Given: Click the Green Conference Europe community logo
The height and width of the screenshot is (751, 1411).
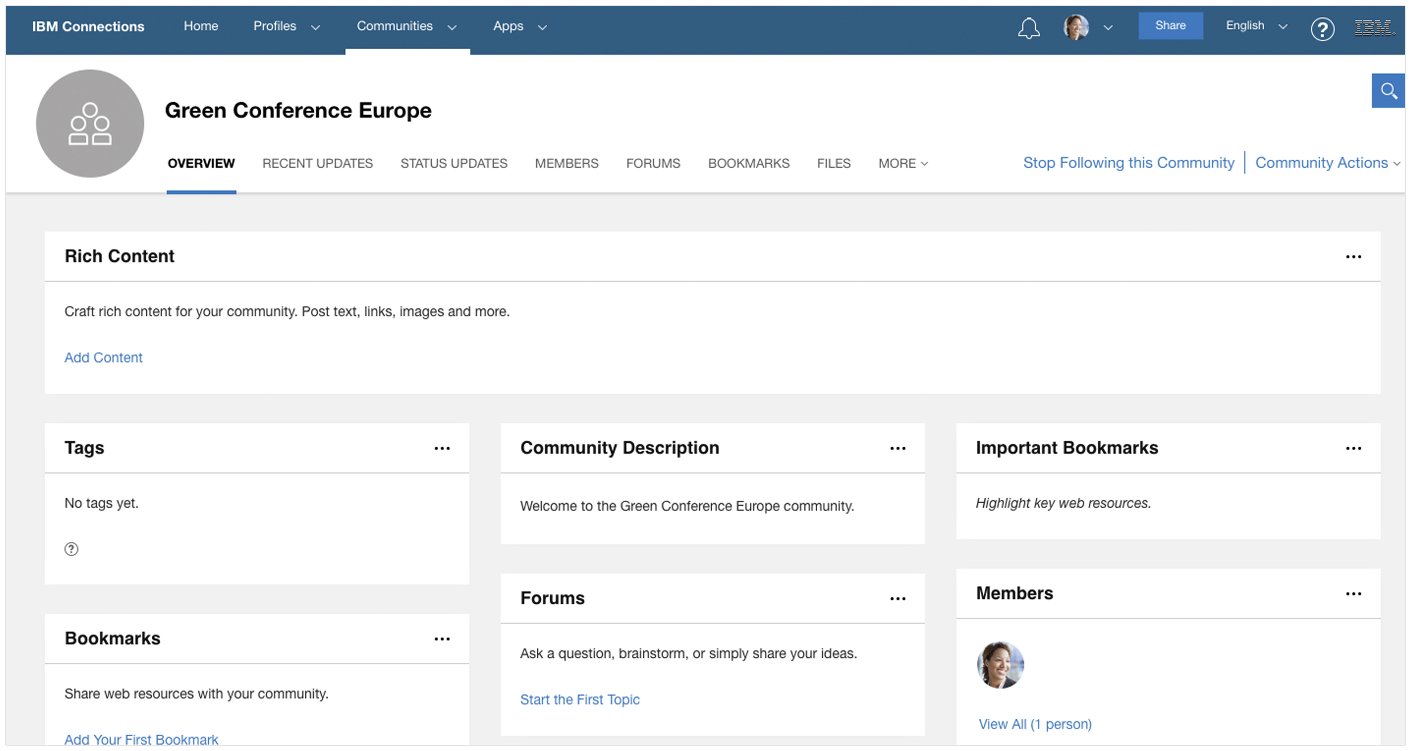Looking at the screenshot, I should [90, 123].
